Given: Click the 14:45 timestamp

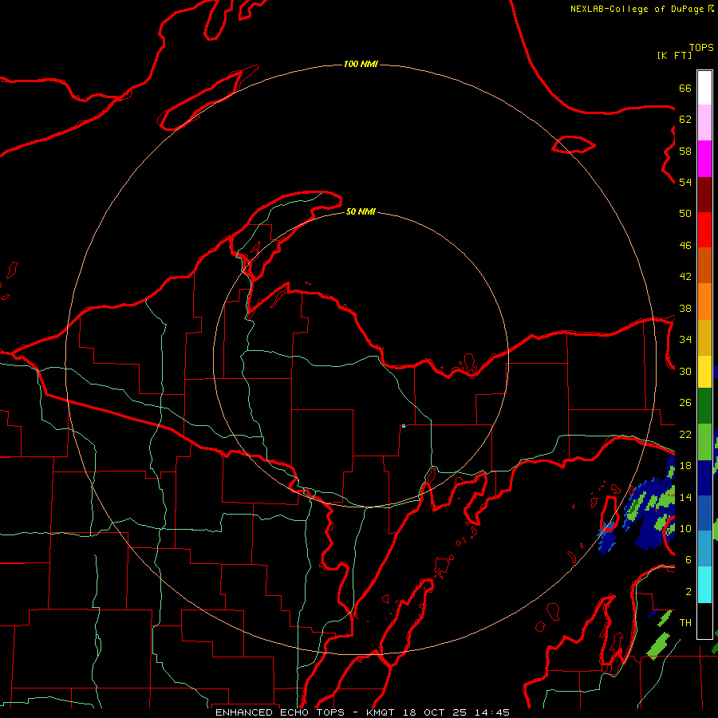Looking at the screenshot, I should 492,712.
